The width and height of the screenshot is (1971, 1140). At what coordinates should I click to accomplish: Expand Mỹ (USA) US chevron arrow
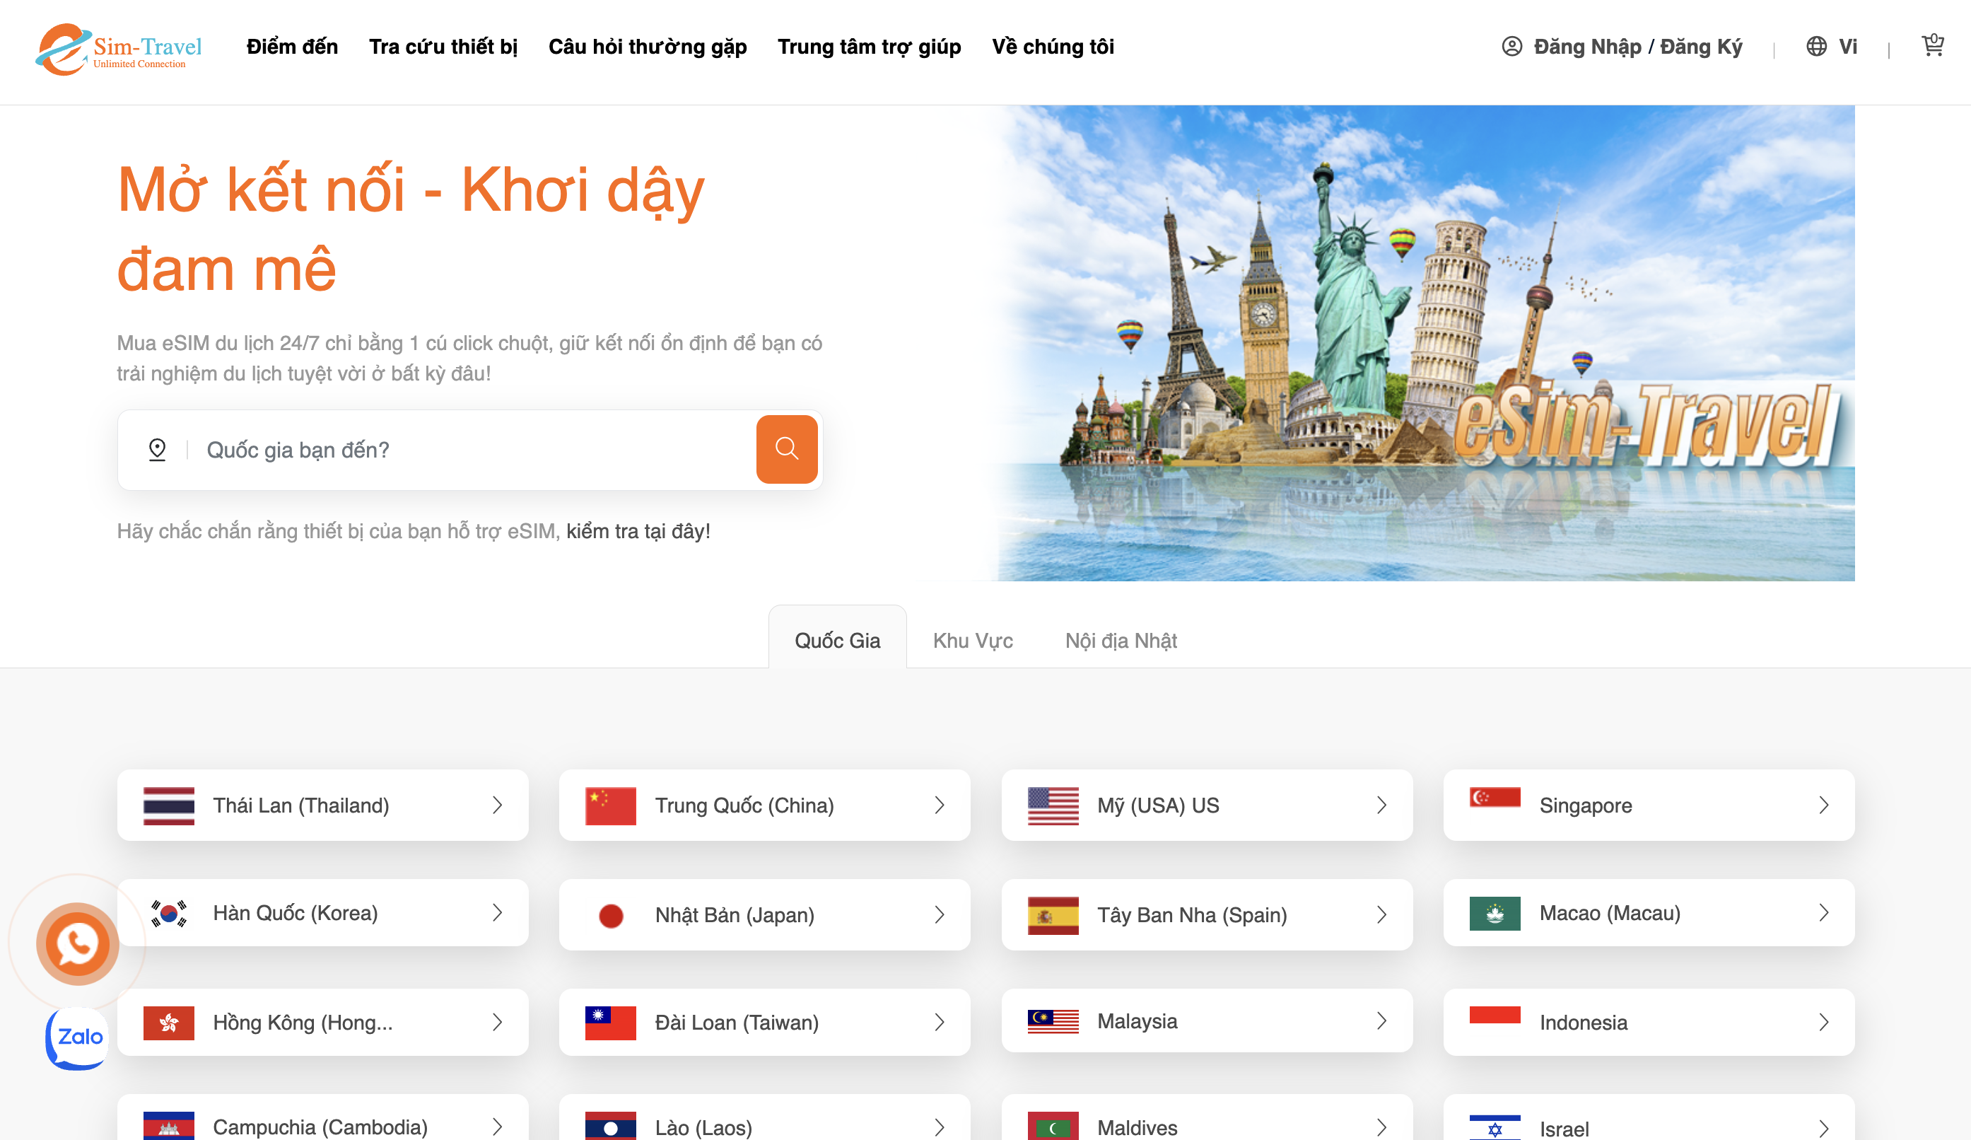[x=1381, y=805]
